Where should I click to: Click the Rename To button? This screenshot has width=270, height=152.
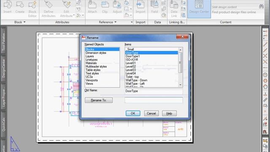coord(99,100)
